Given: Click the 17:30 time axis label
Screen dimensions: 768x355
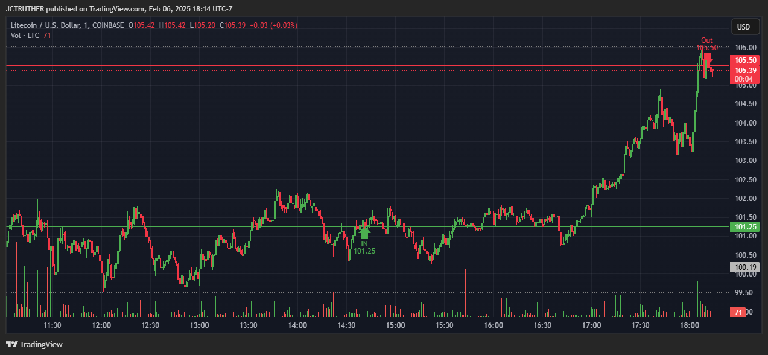Looking at the screenshot, I should [640, 325].
